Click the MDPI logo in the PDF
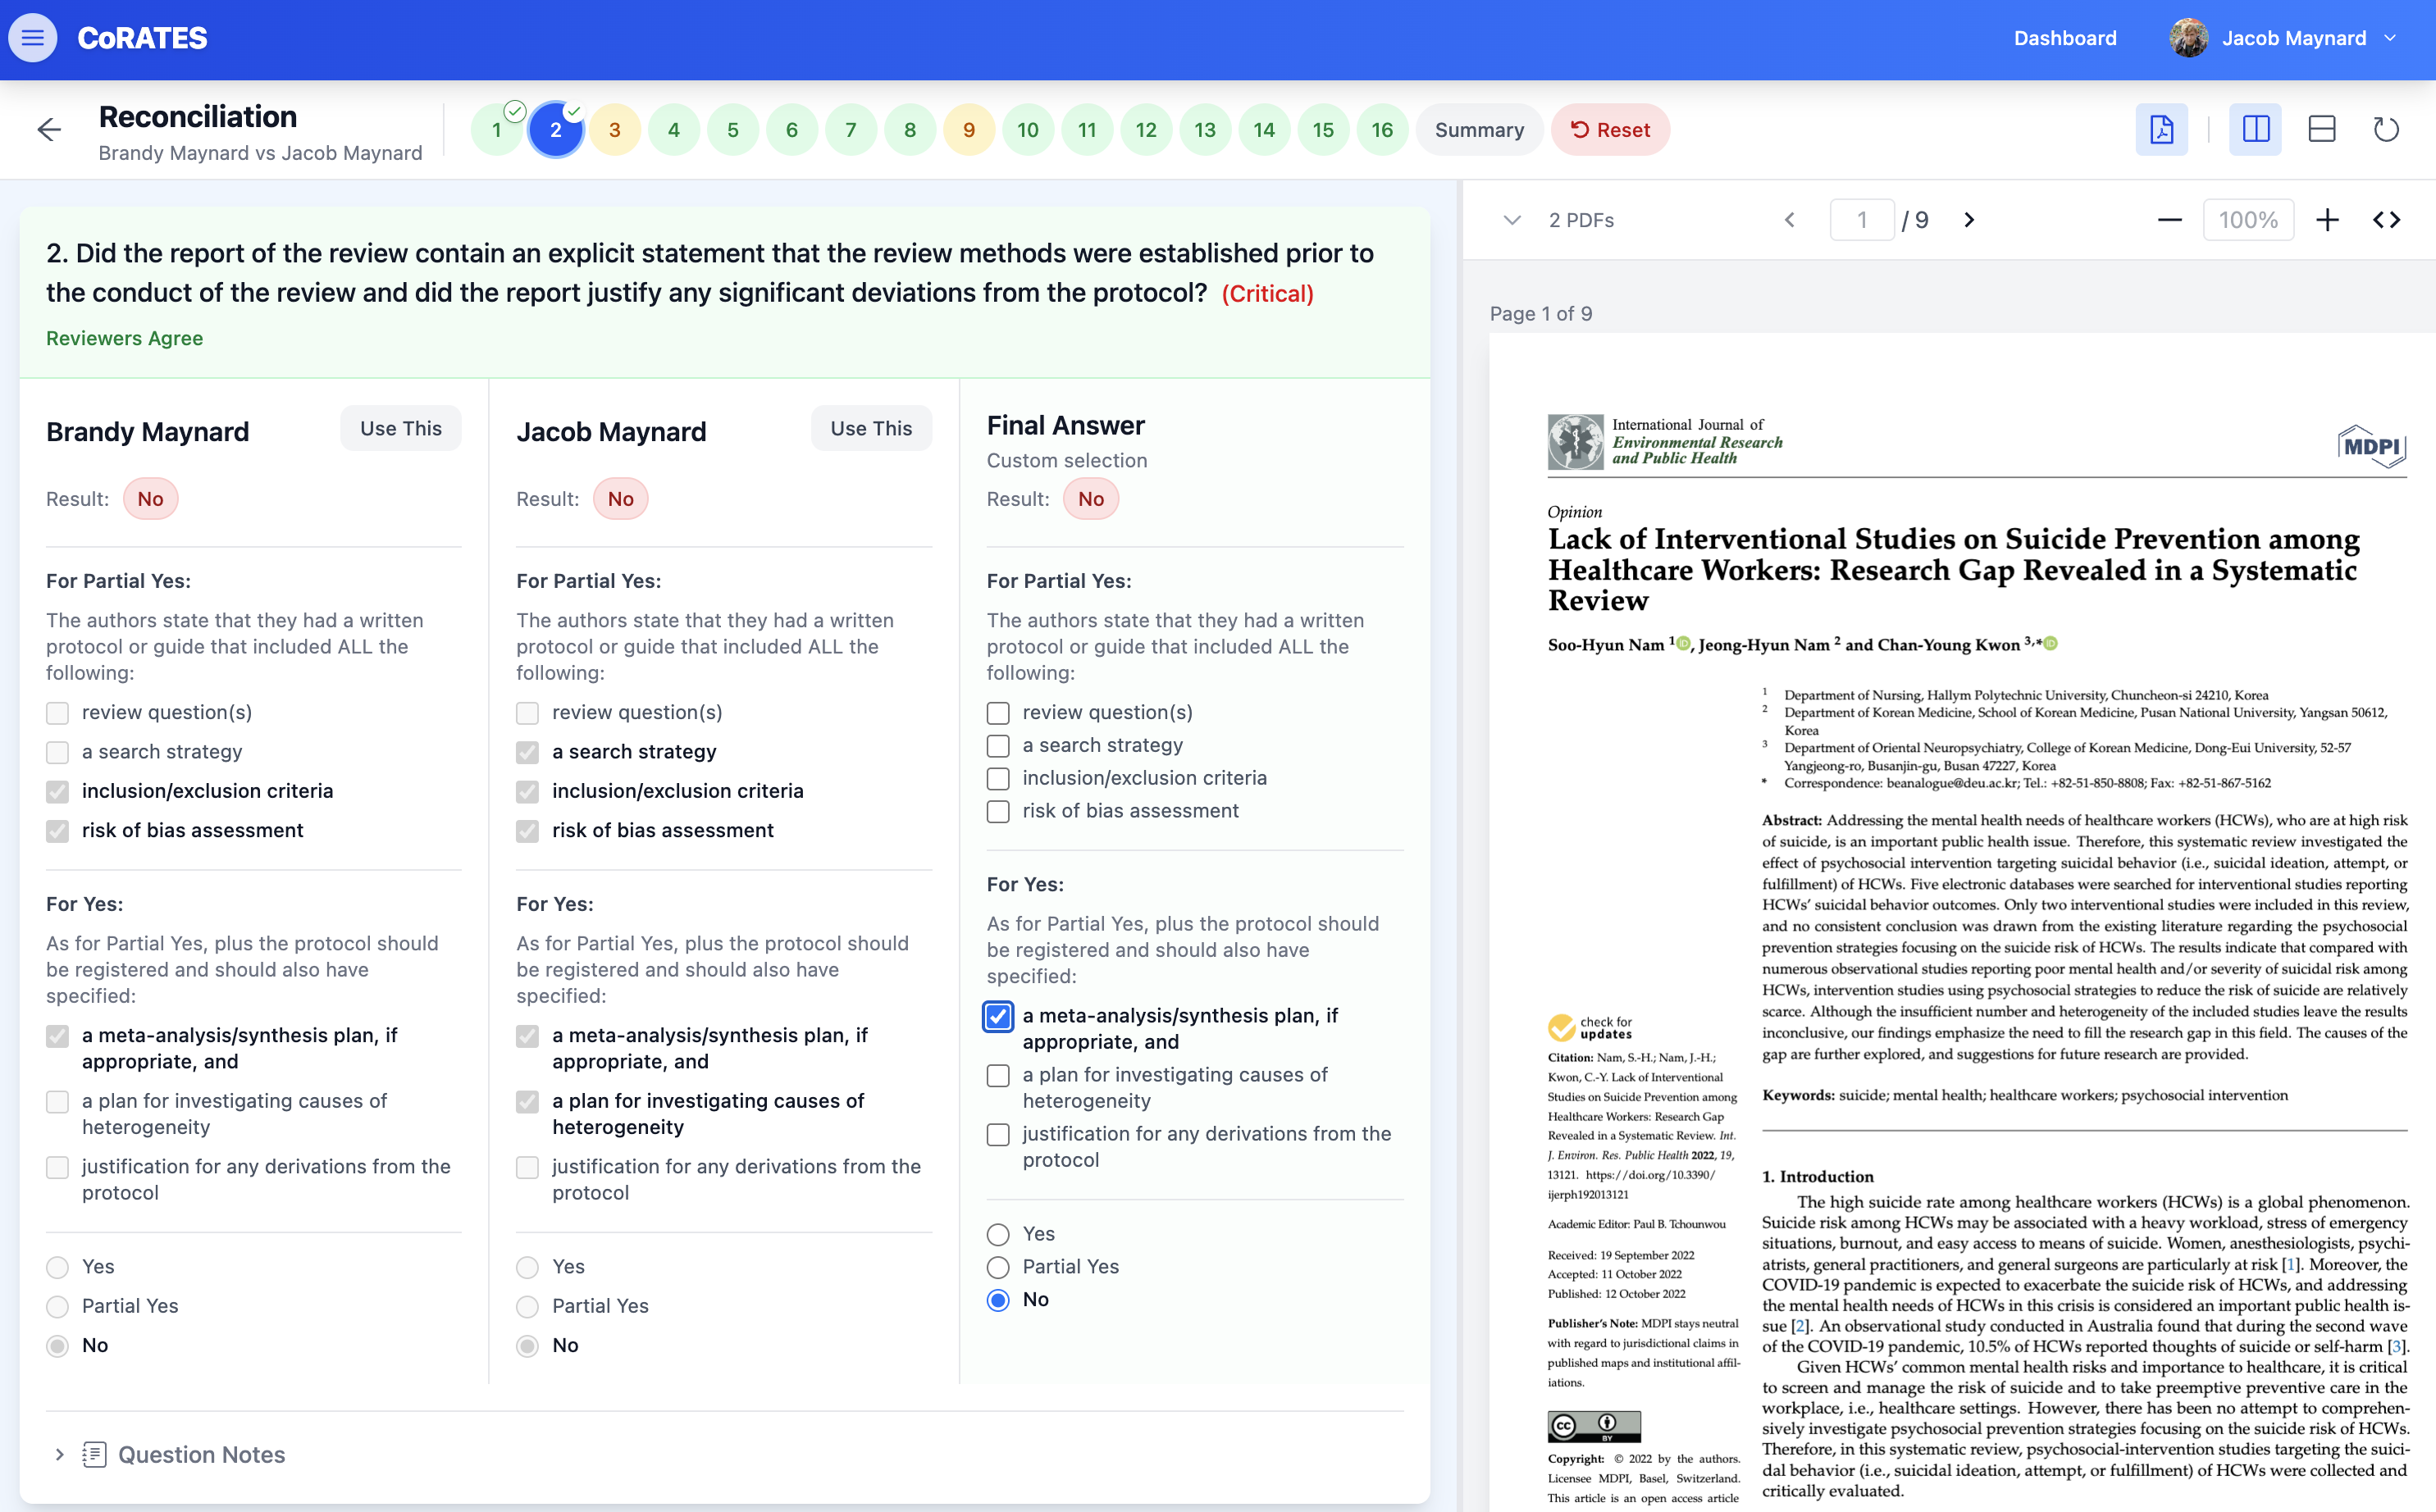Screen dimensions: 2436x1512 coord(2372,446)
